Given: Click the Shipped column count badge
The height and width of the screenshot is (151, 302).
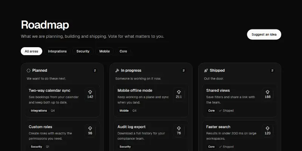Looking at the screenshot, I should pyautogui.click(x=272, y=71).
